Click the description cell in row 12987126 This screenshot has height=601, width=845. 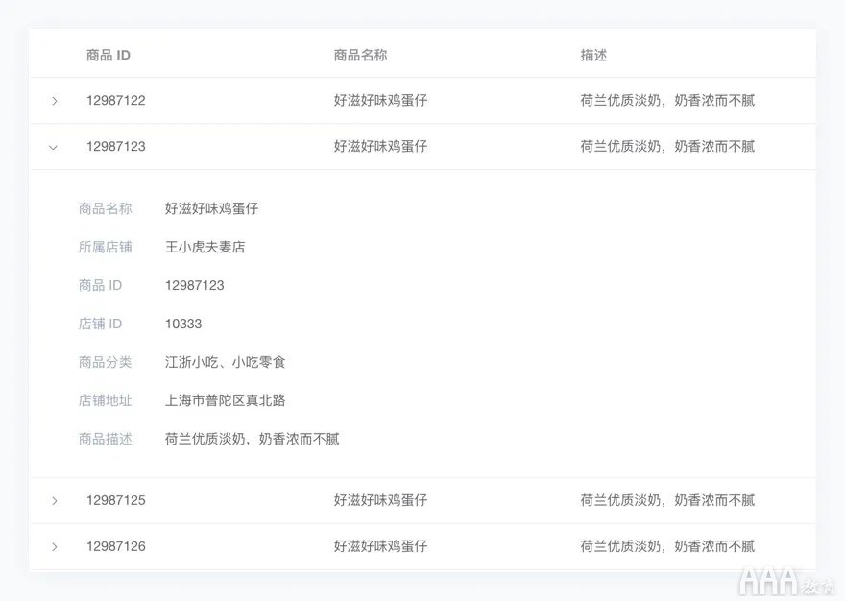point(667,546)
